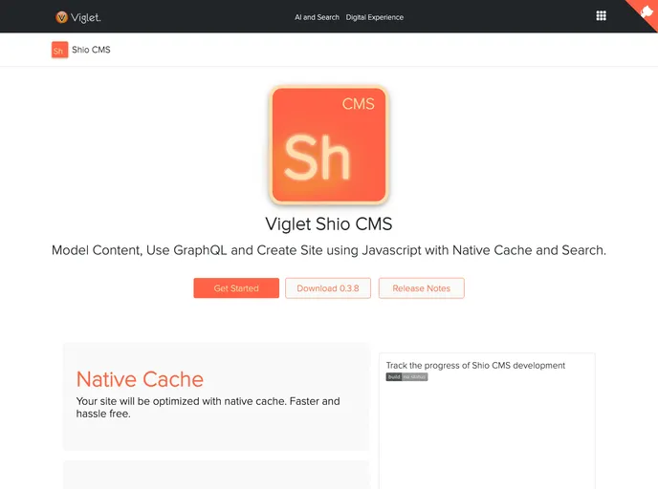Image resolution: width=658 pixels, height=489 pixels.
Task: Click the Viglet logo in the header
Action: [78, 17]
